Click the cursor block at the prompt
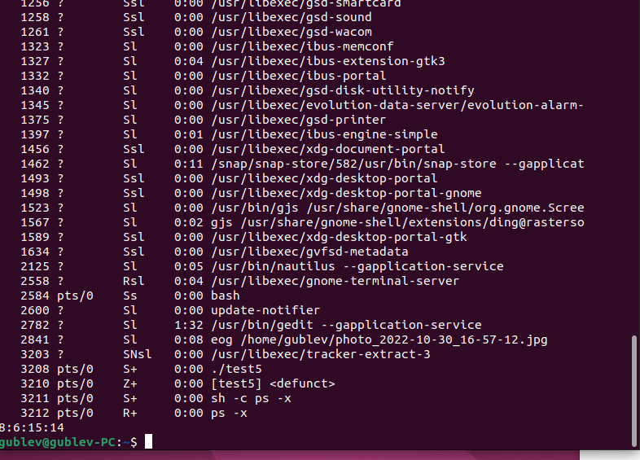The height and width of the screenshot is (460, 640). tap(148, 441)
